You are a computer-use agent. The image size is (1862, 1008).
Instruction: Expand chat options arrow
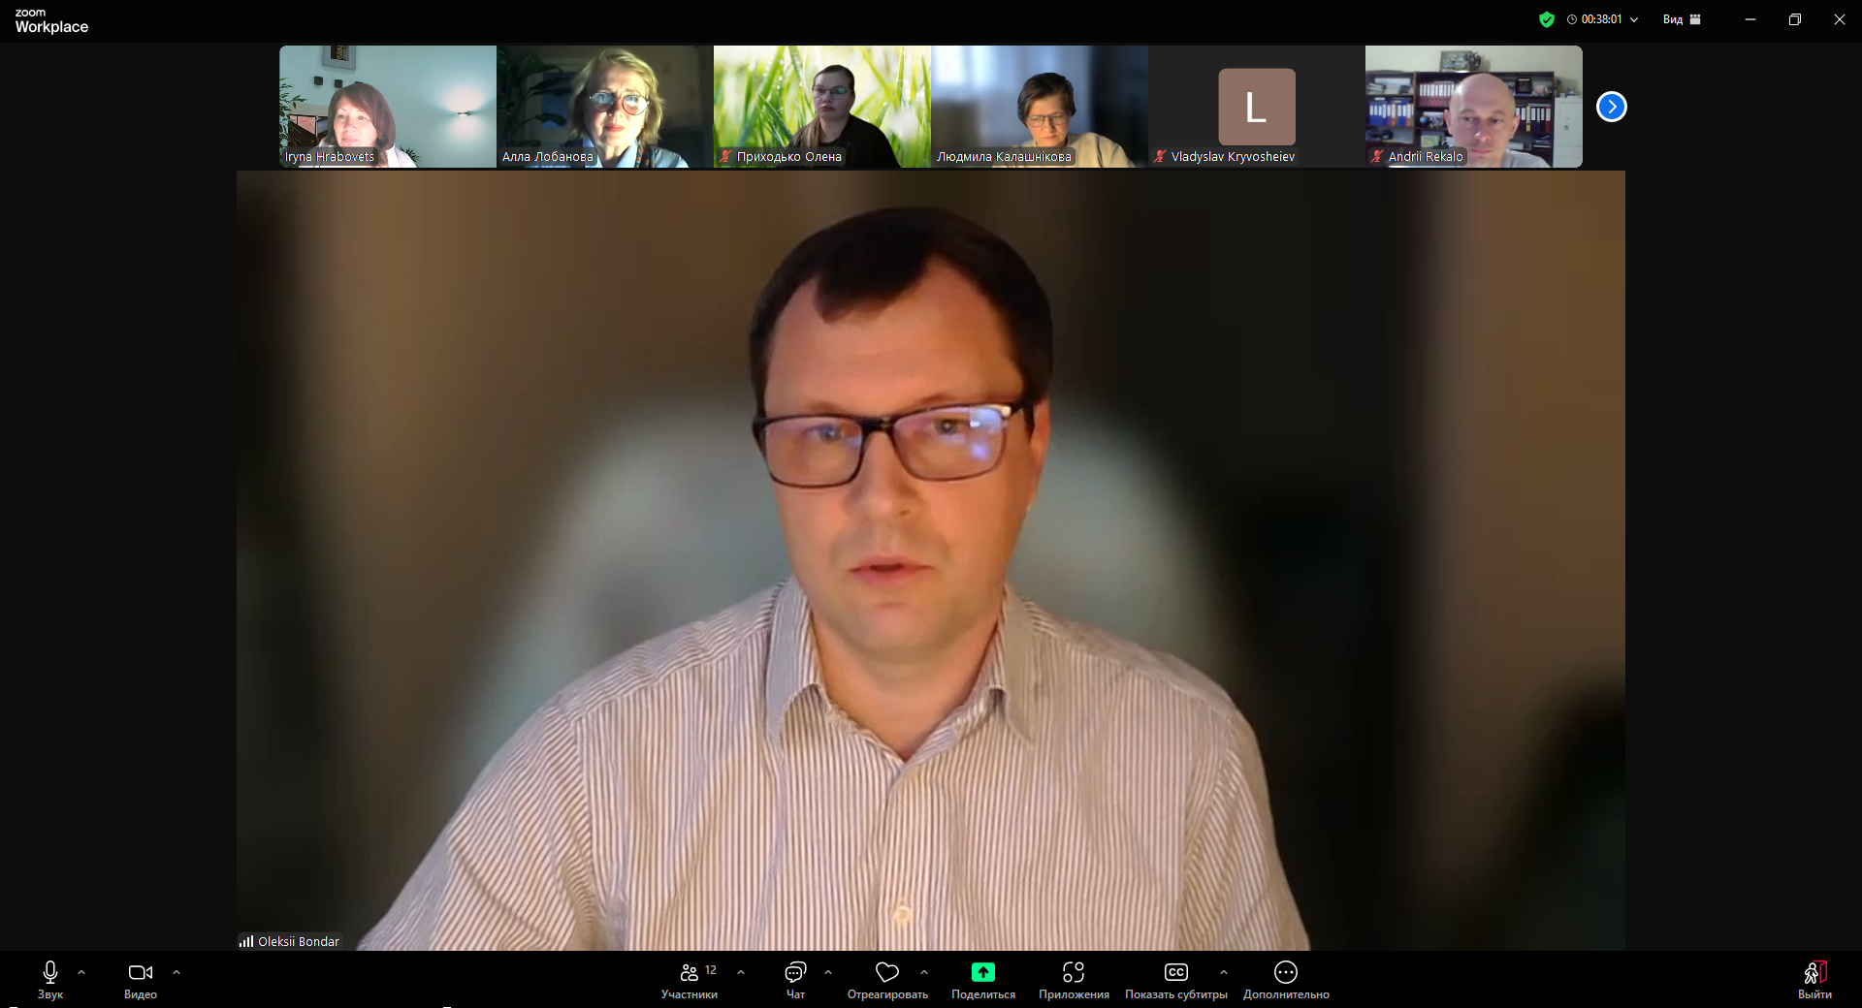pos(828,972)
